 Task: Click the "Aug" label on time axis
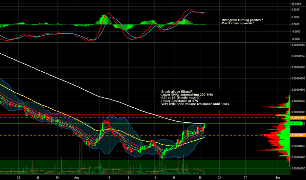tap(77, 178)
